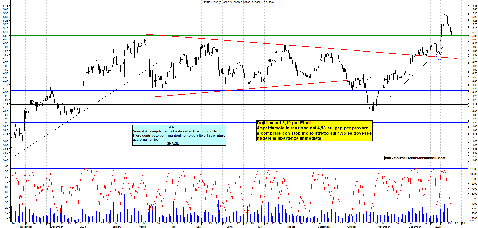Click the '2023' year label on the time axis
Viewport: 478px width, 228px height.
(83, 227)
